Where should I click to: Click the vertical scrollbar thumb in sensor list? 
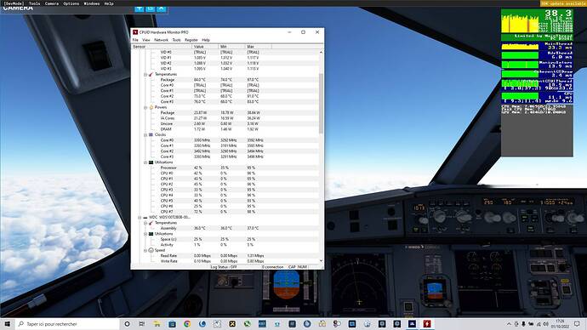point(321,103)
